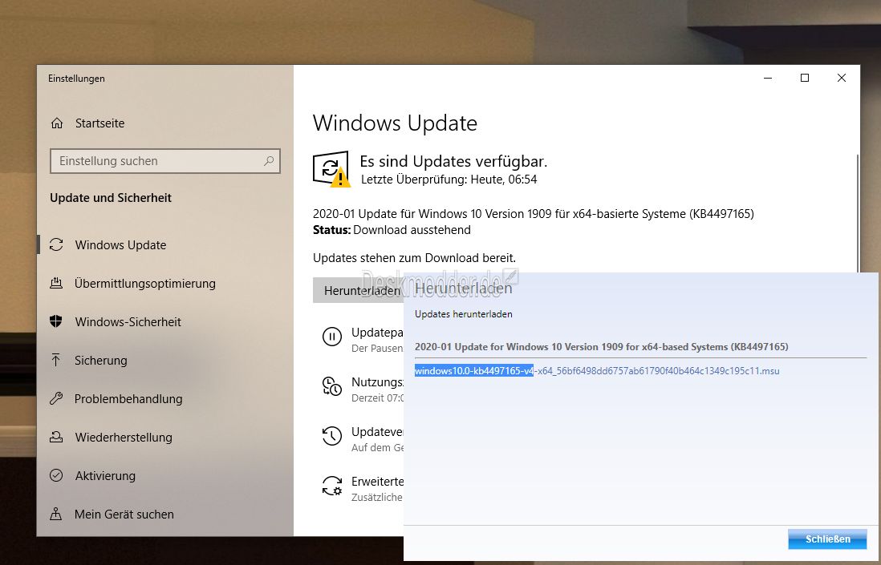Open Wiederherstellung settings page
The width and height of the screenshot is (881, 565).
pyautogui.click(x=124, y=437)
